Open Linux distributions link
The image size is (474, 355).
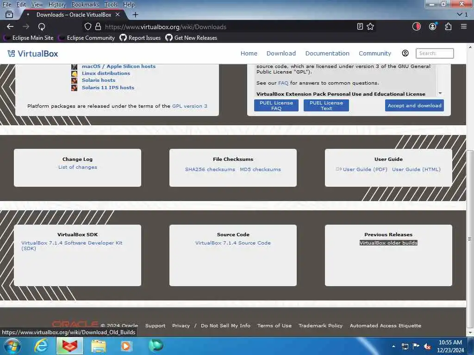point(106,73)
